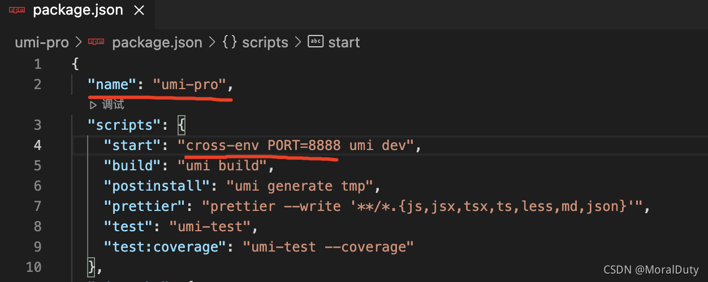Click line number 1 in the gutter
Screen dimensions: 708x282
37,64
